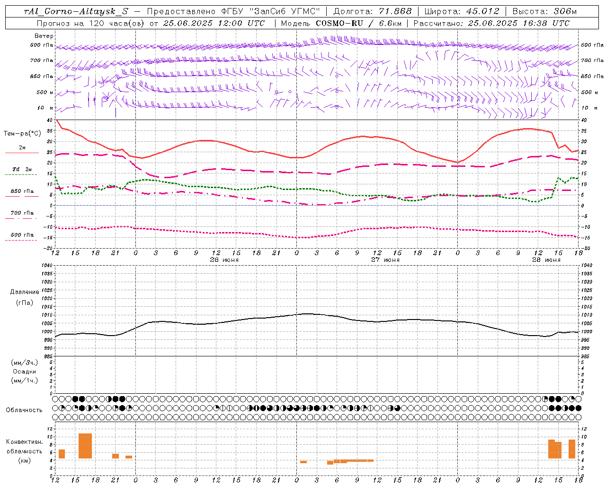Click the 'Осадки' precipitation label
The image size is (606, 484).
point(25,372)
